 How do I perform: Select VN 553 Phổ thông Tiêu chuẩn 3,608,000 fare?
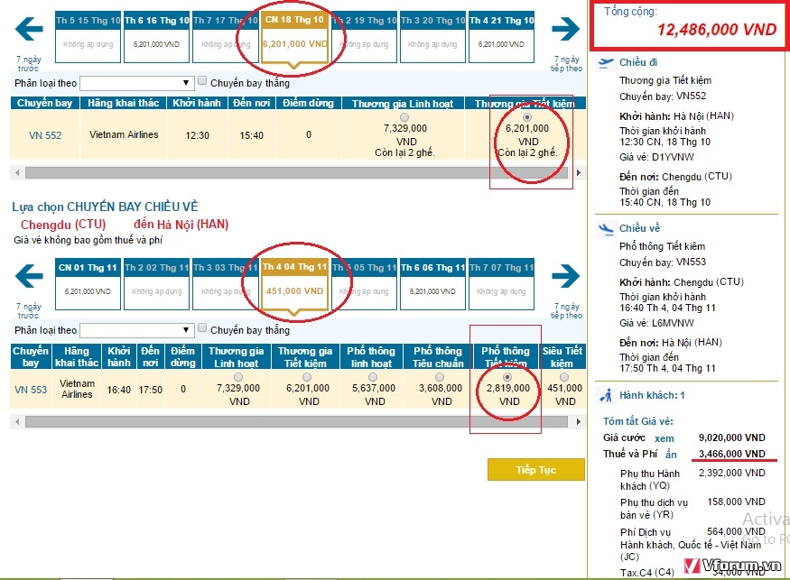click(440, 377)
